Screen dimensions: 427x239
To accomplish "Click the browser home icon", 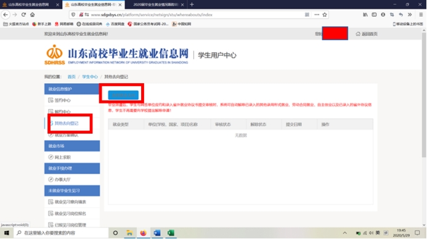I will (x=33, y=15).
